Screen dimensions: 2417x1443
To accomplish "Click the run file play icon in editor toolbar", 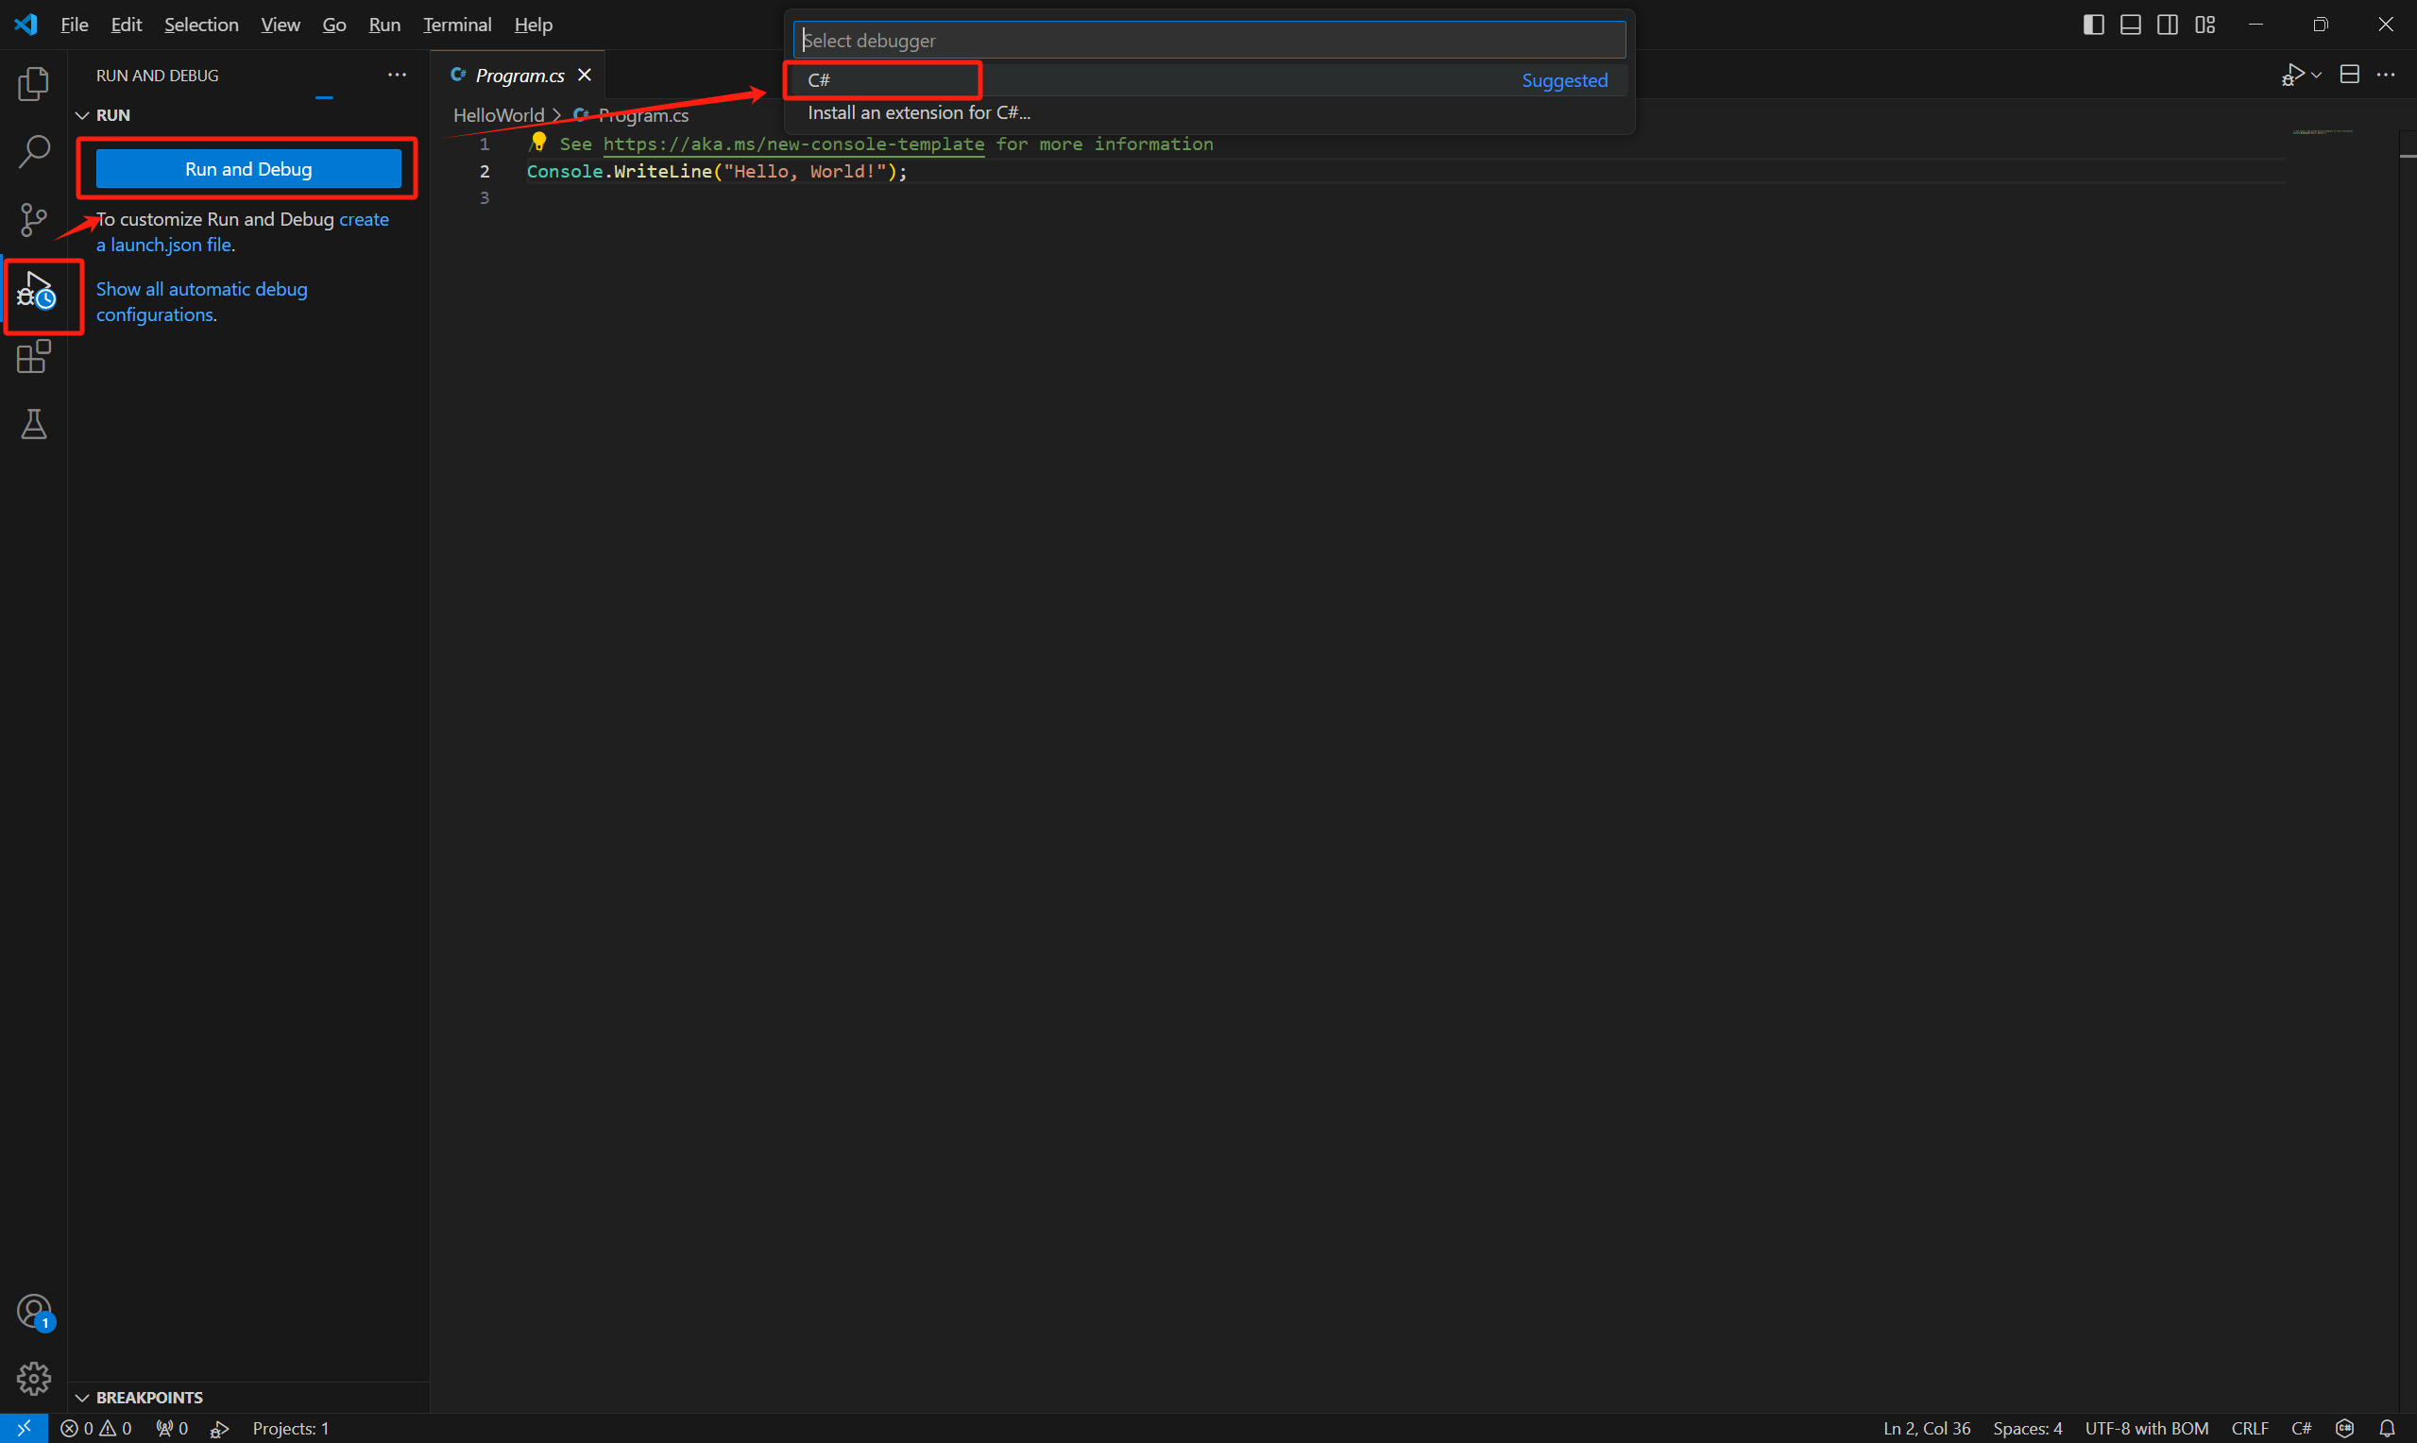I will (x=2292, y=75).
